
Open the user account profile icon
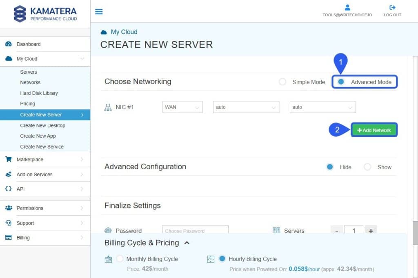[347, 7]
